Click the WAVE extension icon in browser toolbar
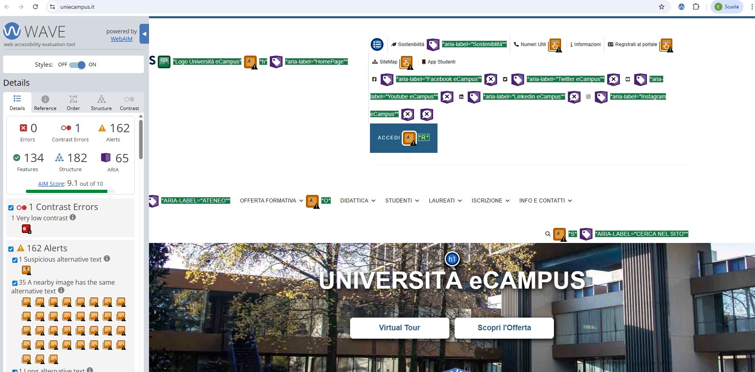Screen dimensions: 755x372 [x=681, y=7]
